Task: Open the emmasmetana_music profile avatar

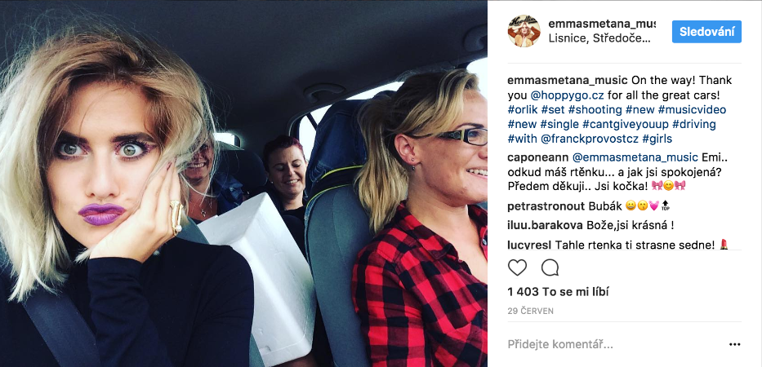Action: pos(524,31)
